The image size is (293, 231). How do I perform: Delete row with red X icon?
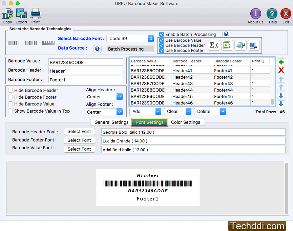[x=281, y=70]
